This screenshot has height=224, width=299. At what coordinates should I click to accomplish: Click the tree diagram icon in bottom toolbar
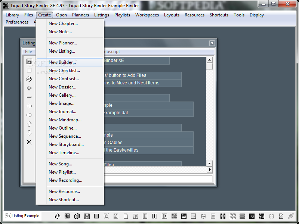(203, 216)
